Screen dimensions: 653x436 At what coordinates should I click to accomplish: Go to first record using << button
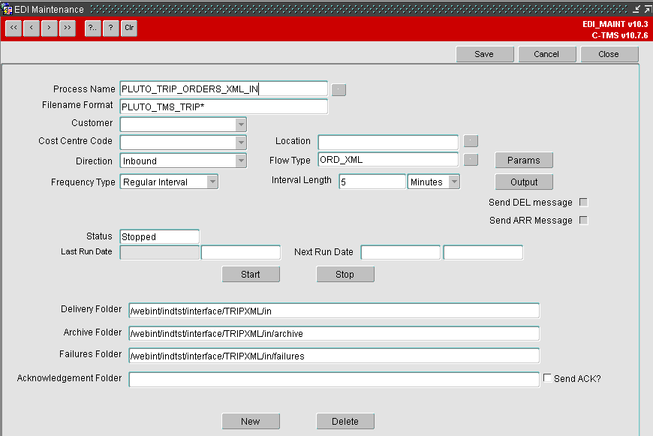point(14,28)
